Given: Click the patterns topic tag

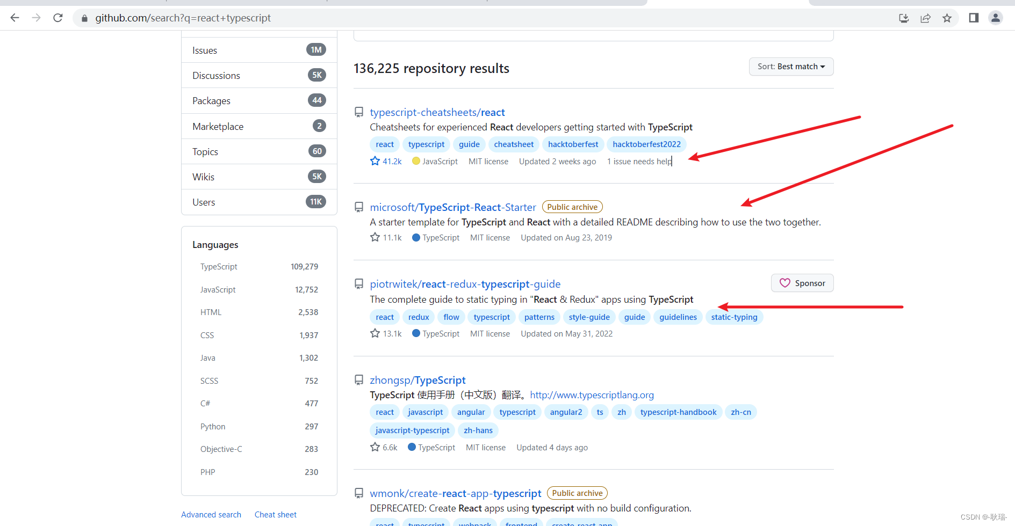Looking at the screenshot, I should [539, 317].
